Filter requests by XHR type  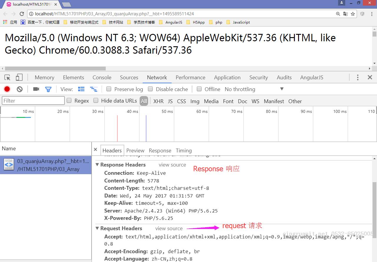[x=158, y=101]
